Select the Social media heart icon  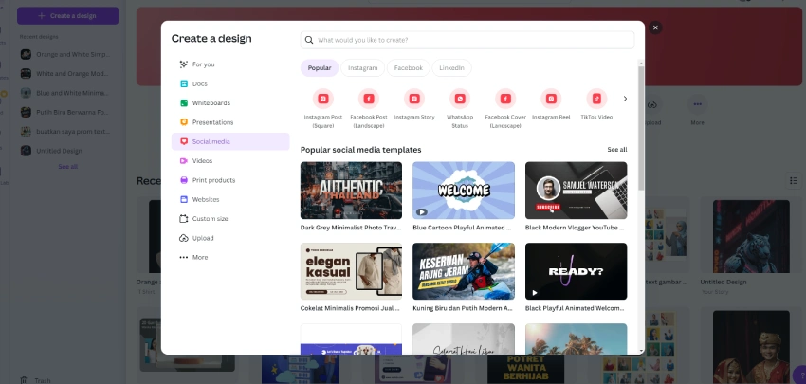coord(184,141)
